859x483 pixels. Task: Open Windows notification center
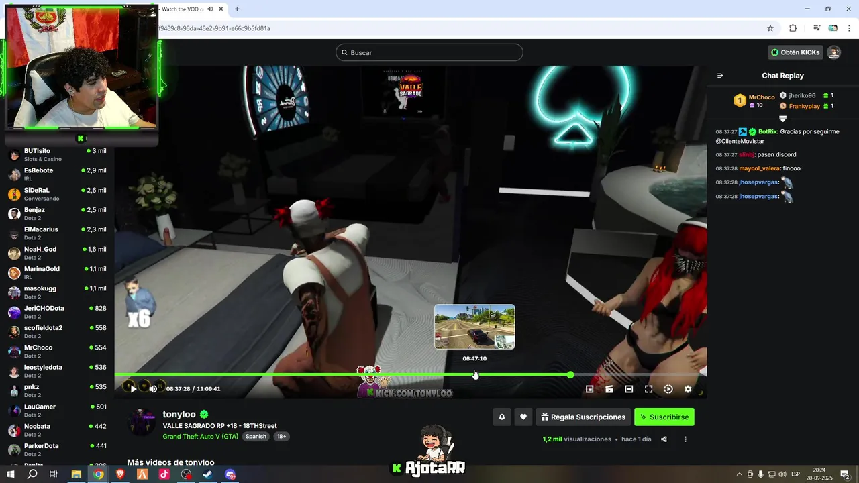point(845,474)
